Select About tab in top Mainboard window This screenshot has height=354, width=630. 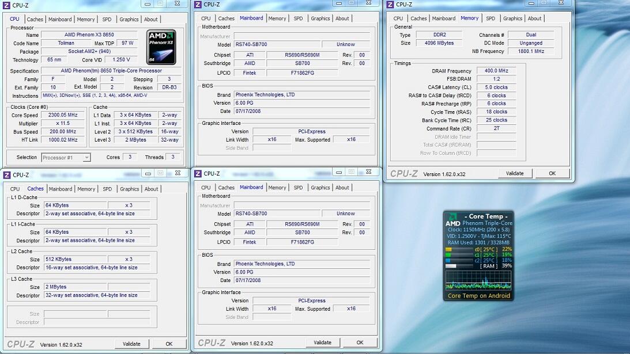[342, 18]
